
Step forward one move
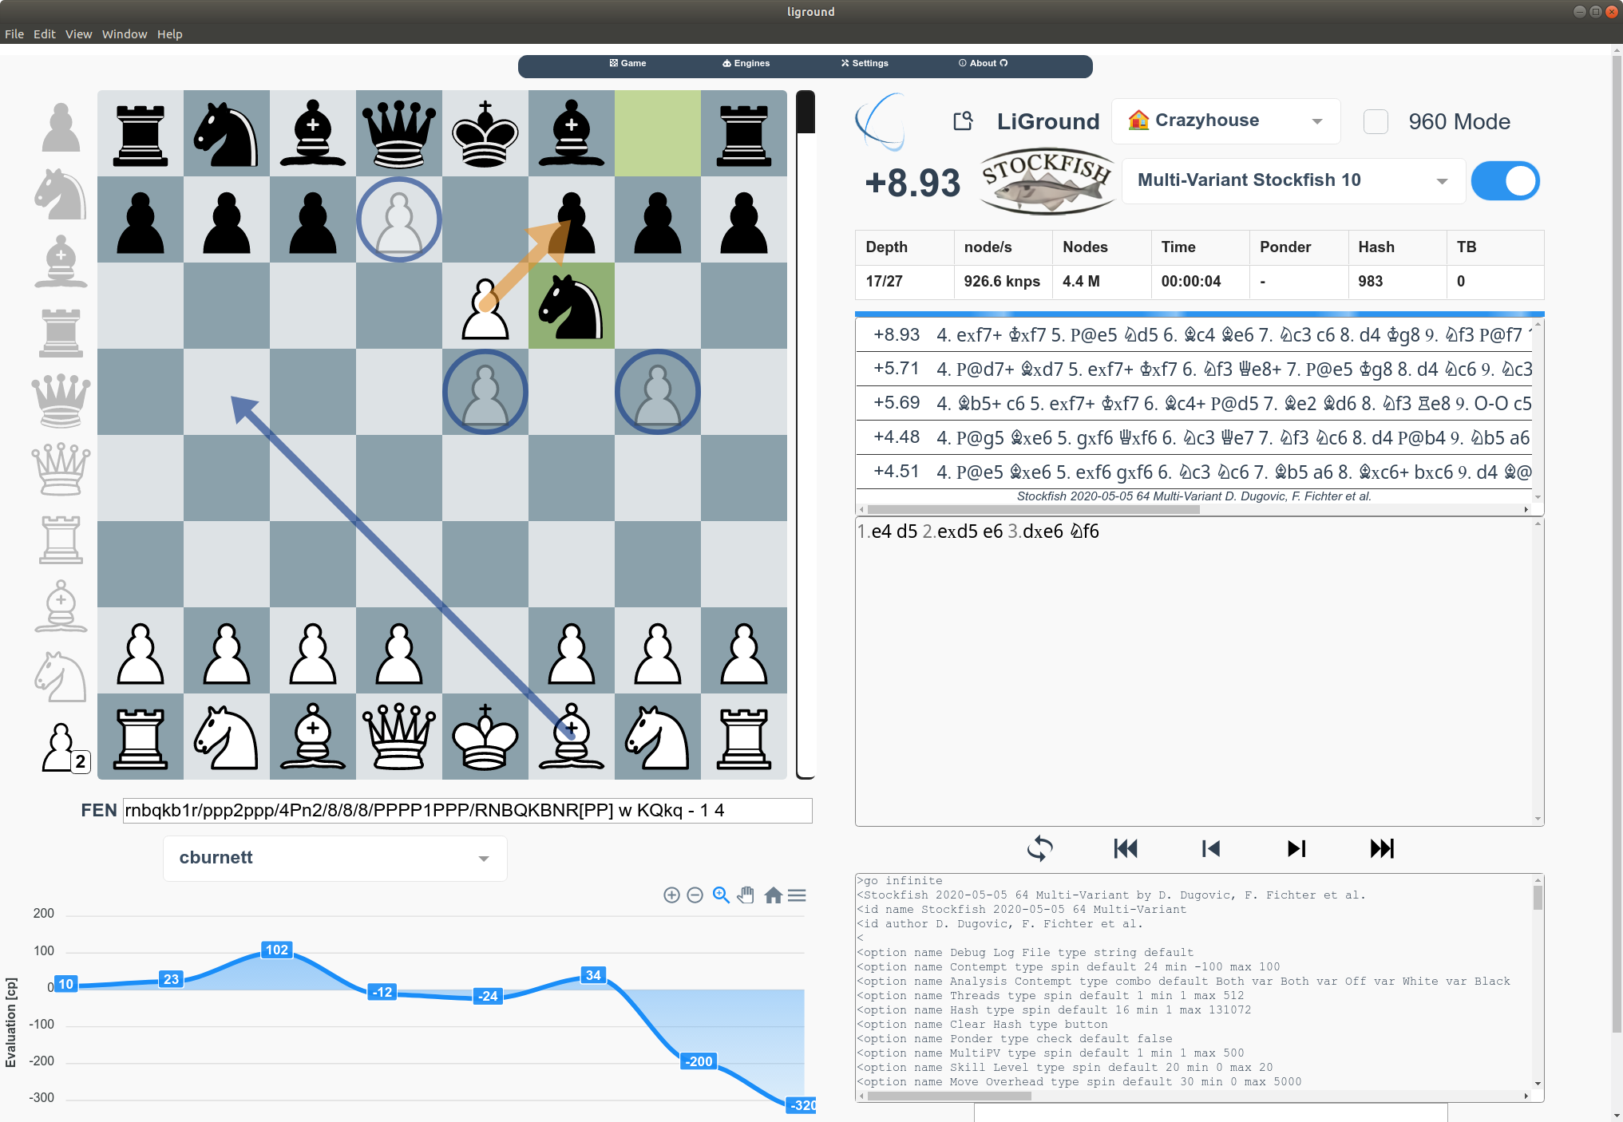tap(1296, 848)
